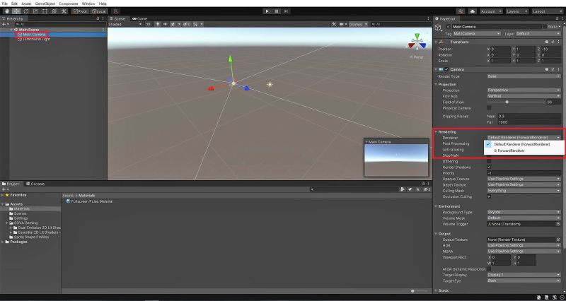Click Output Texture object picker icon
Screen dimensions: 566x301
pos(558,240)
